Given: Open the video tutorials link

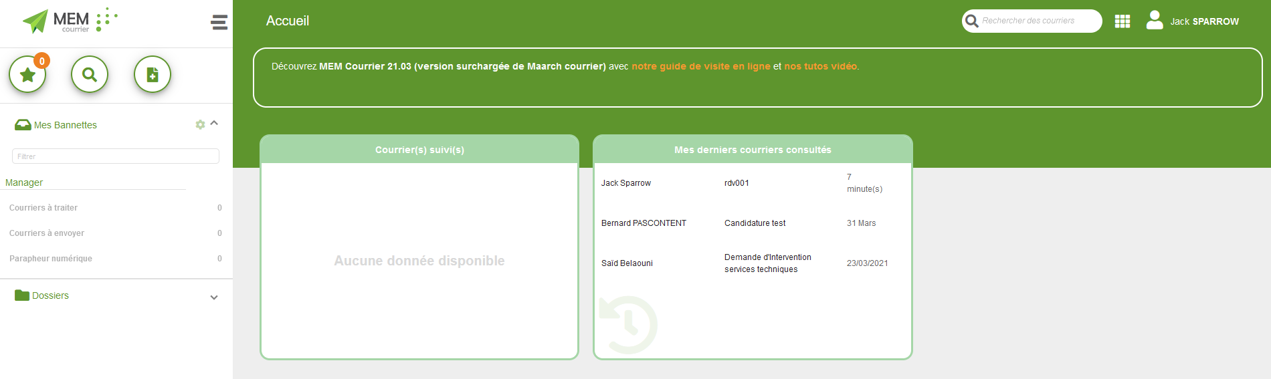Looking at the screenshot, I should point(820,66).
